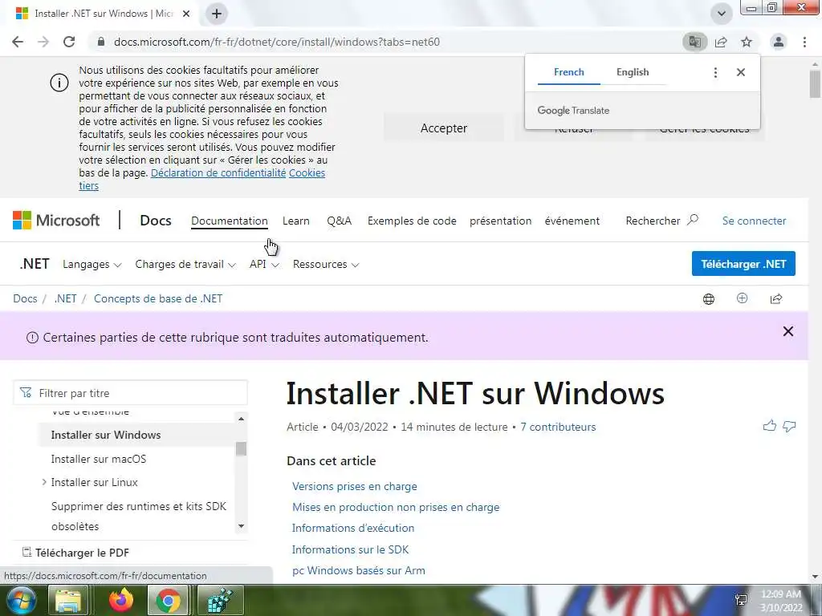This screenshot has width=822, height=616.
Task: Open Concepts de base de .NET breadcrumb
Action: coord(158,298)
